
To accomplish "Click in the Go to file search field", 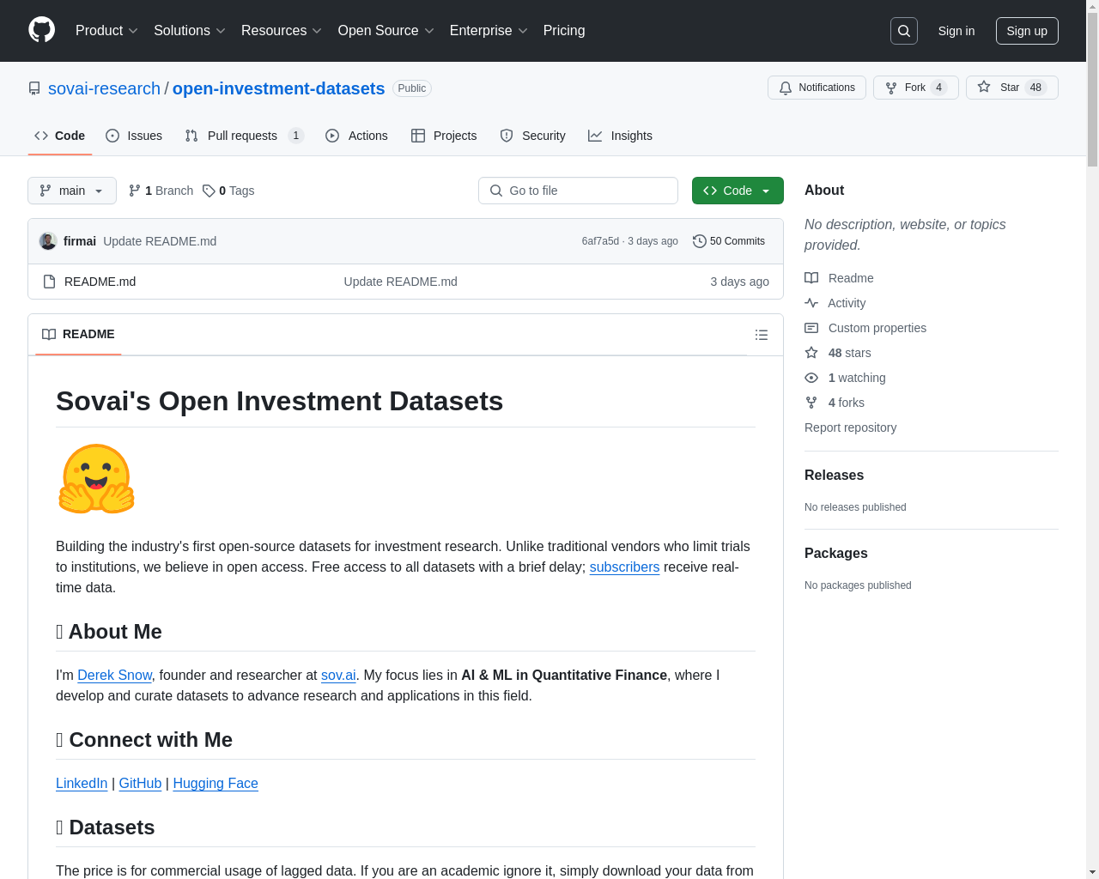I will pos(578,191).
